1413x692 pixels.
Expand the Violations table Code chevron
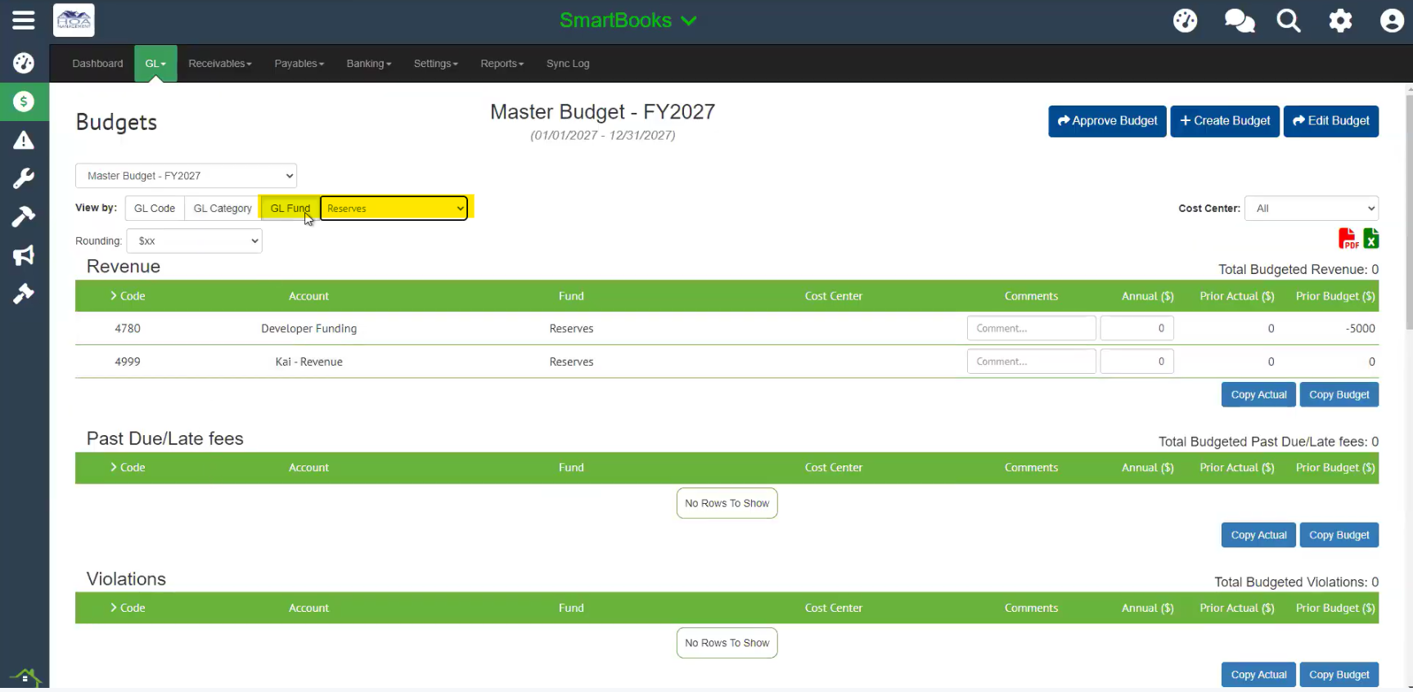[x=114, y=608]
